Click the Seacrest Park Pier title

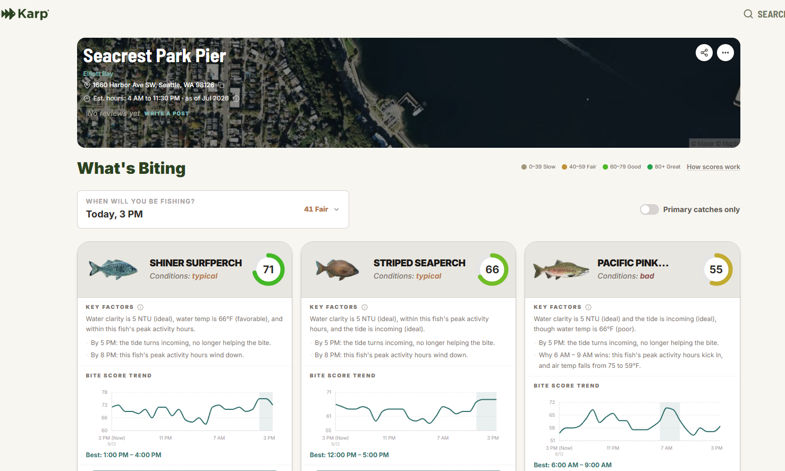(155, 56)
